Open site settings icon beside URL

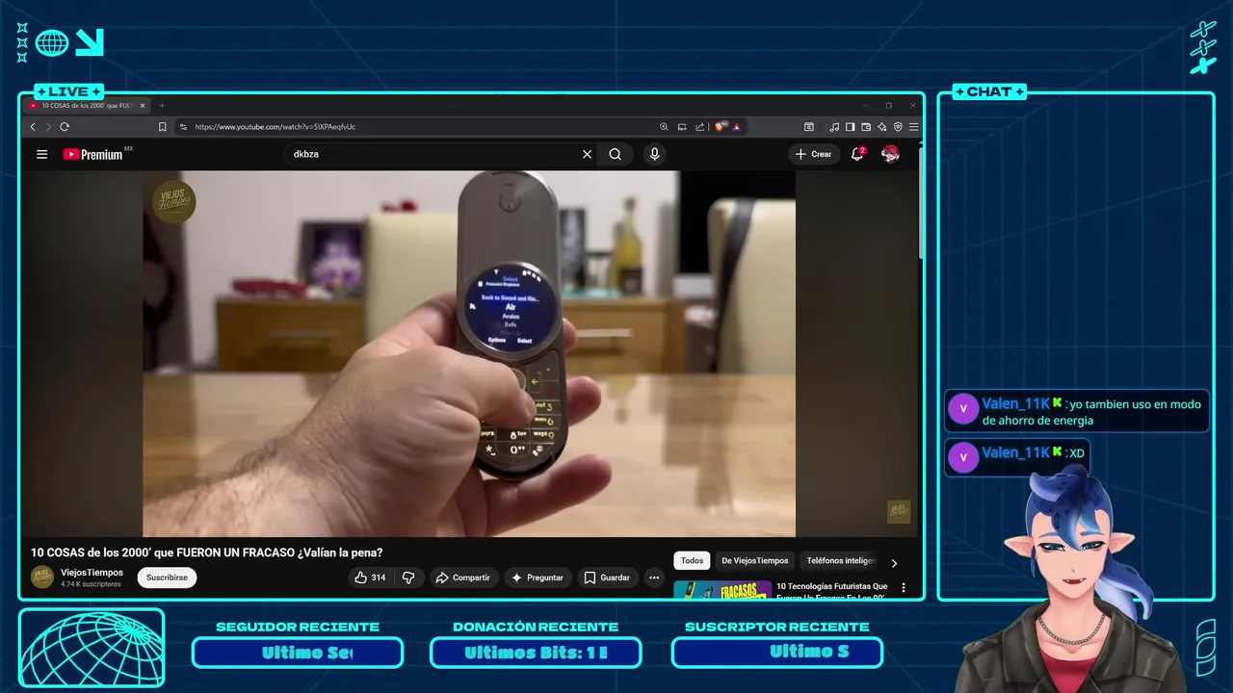[183, 127]
